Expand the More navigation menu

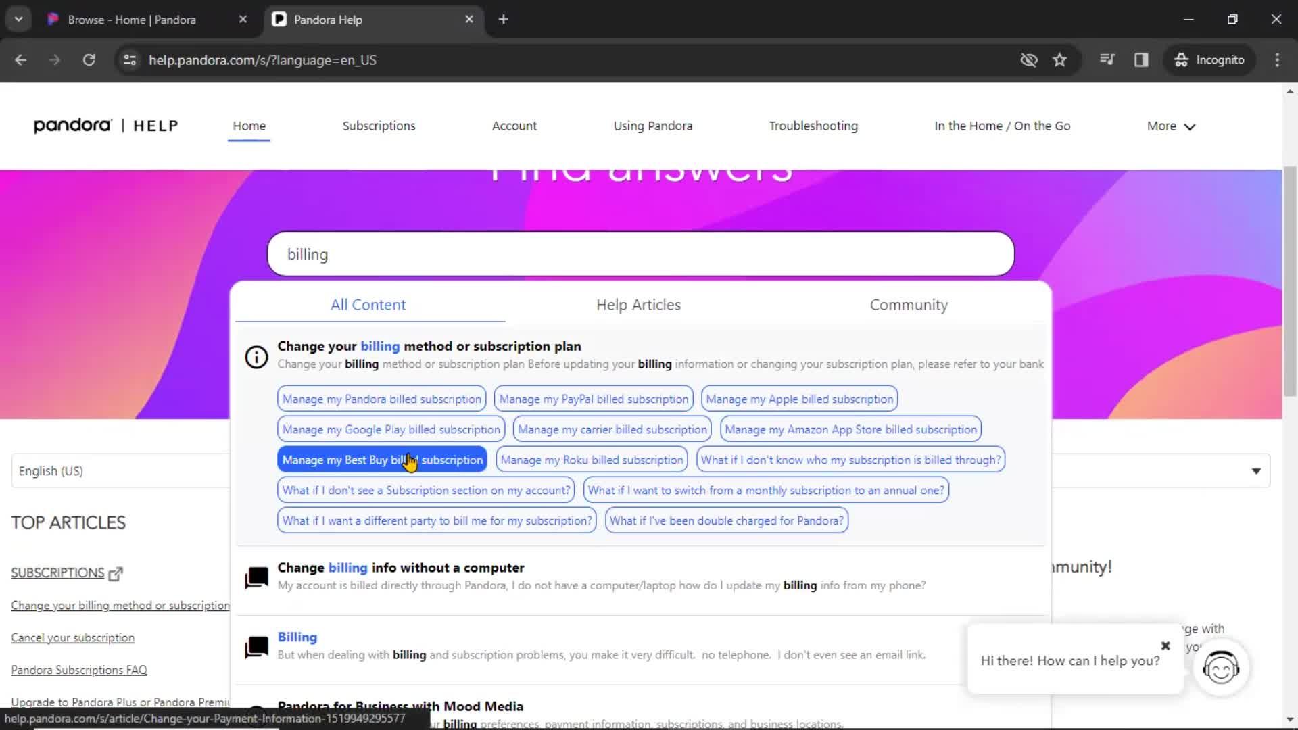[1172, 126]
